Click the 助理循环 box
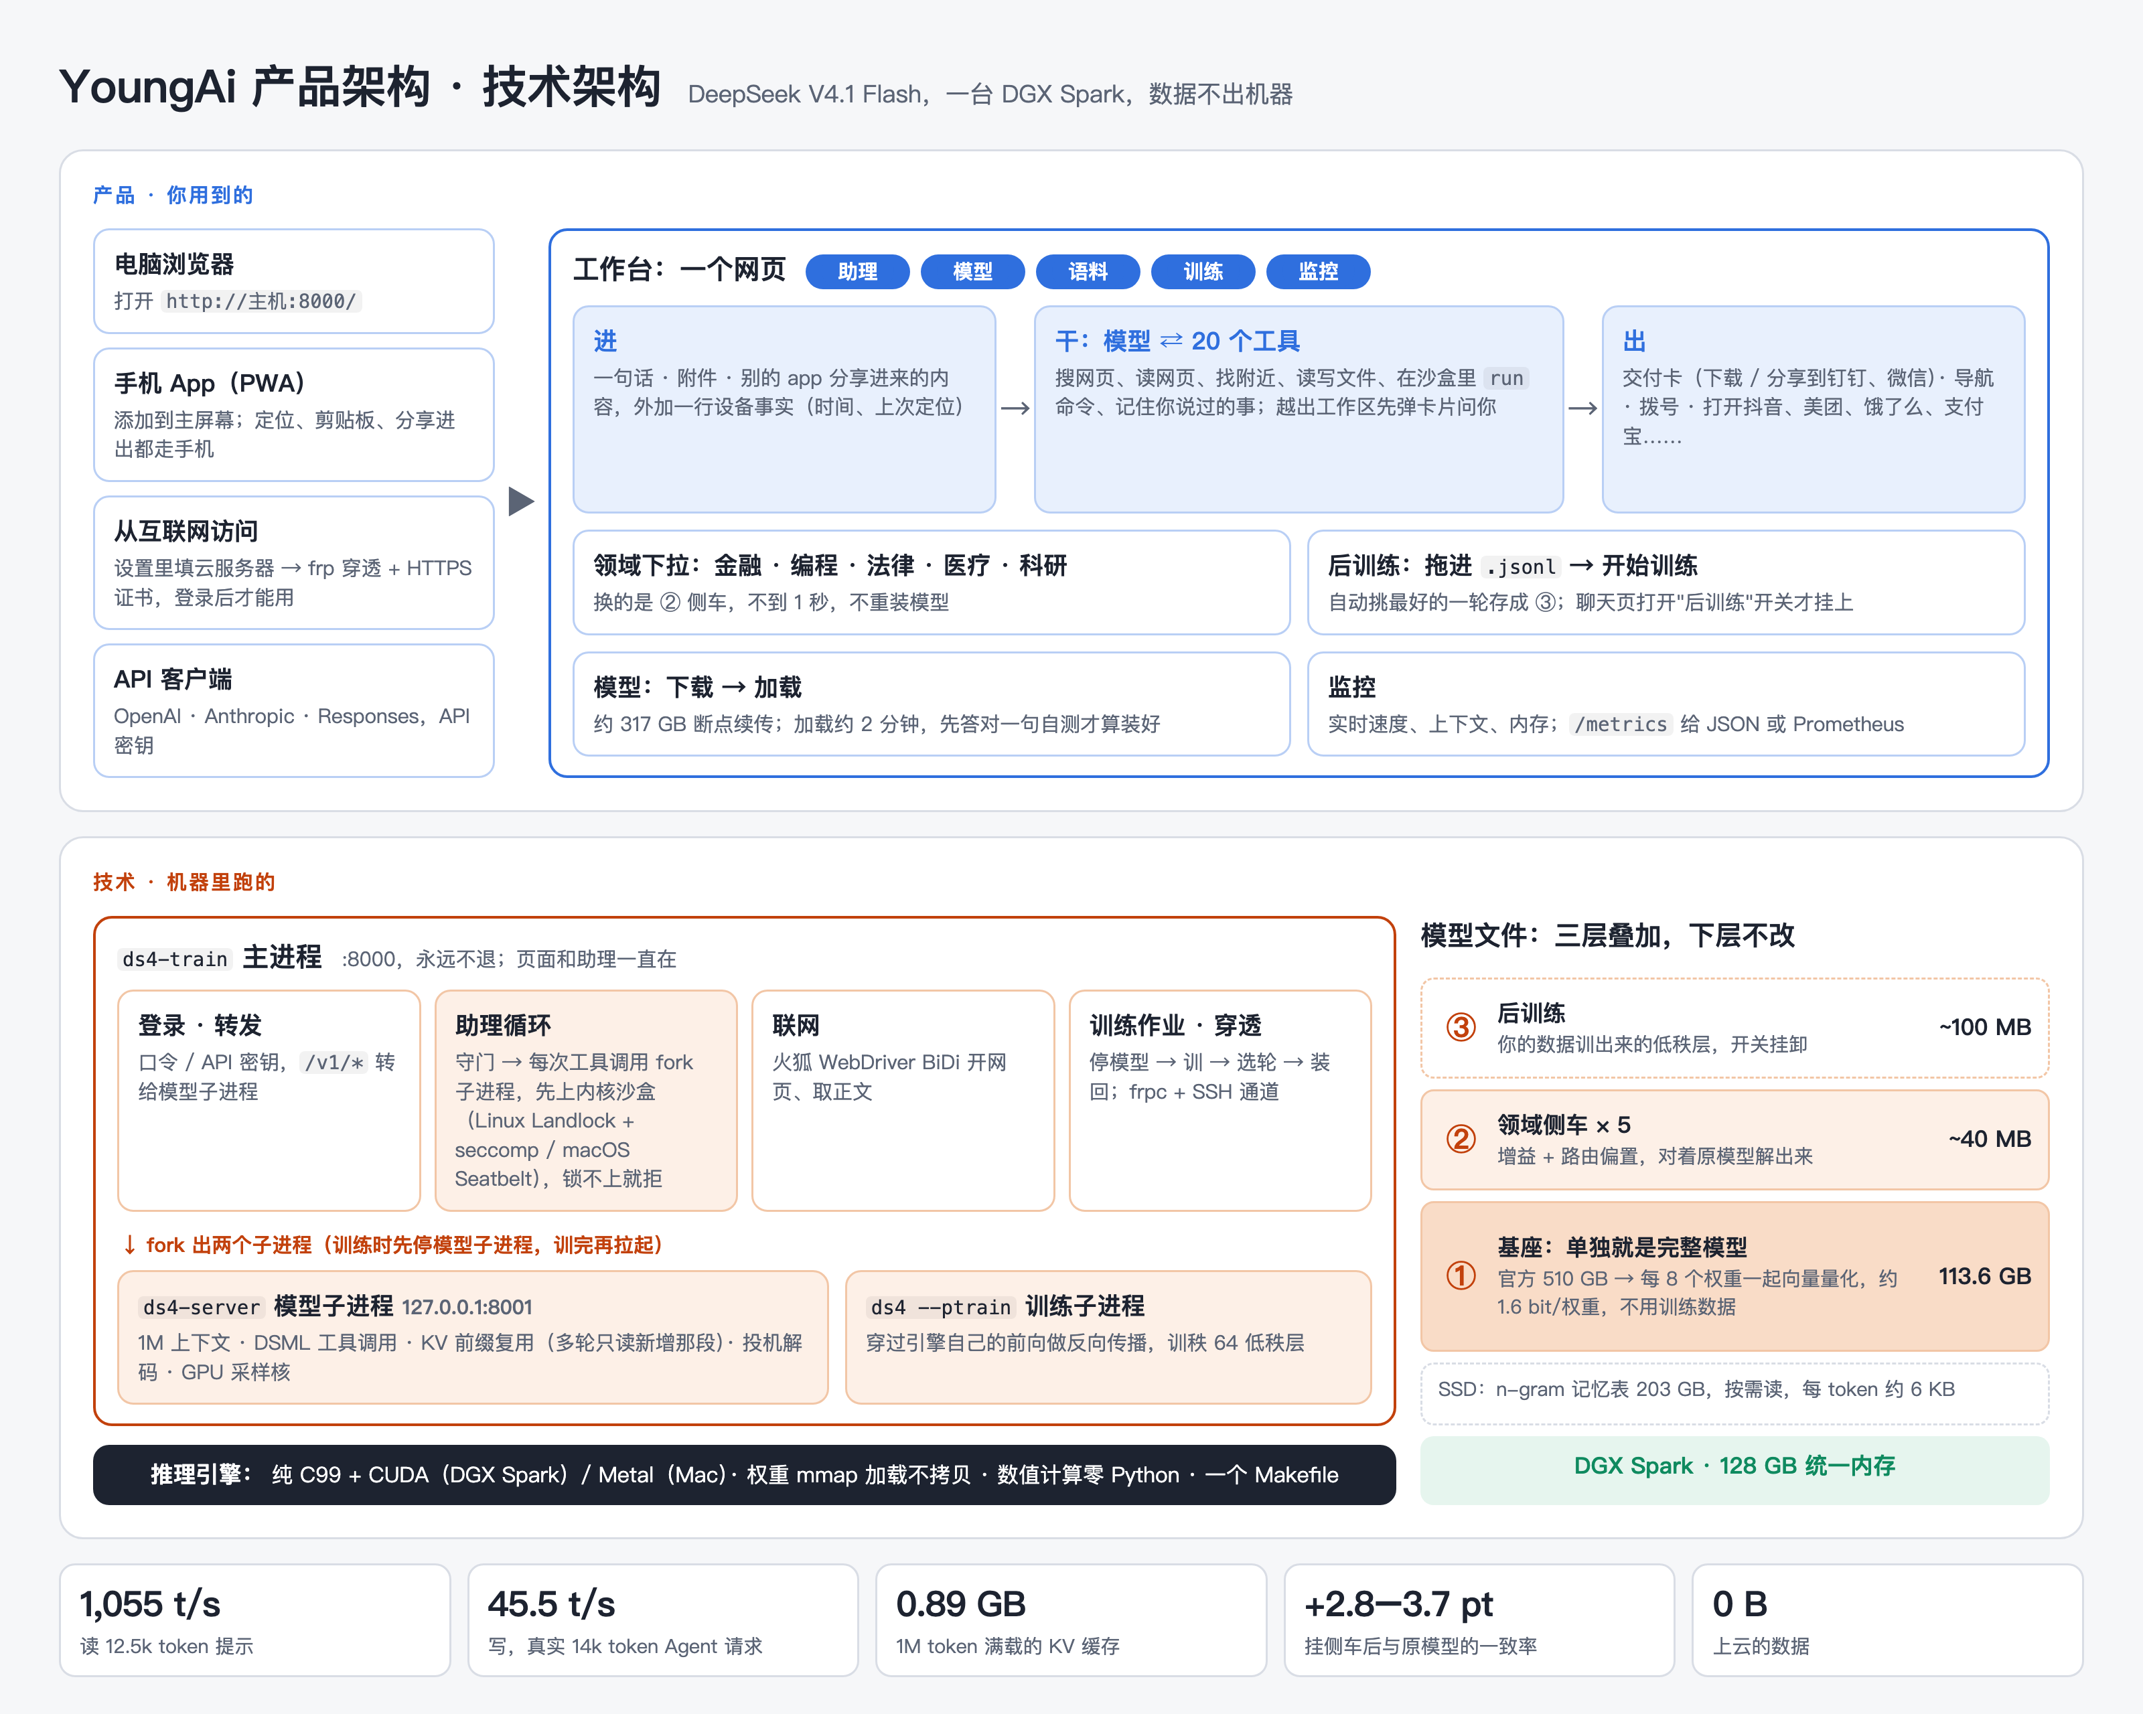Image resolution: width=2143 pixels, height=1714 pixels. point(585,1100)
